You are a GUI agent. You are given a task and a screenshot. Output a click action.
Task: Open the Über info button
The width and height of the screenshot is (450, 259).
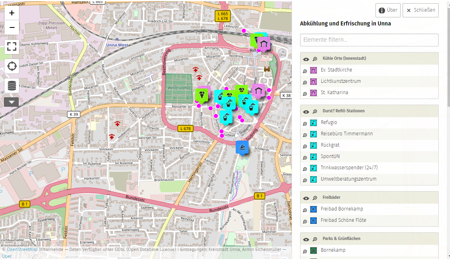(388, 10)
